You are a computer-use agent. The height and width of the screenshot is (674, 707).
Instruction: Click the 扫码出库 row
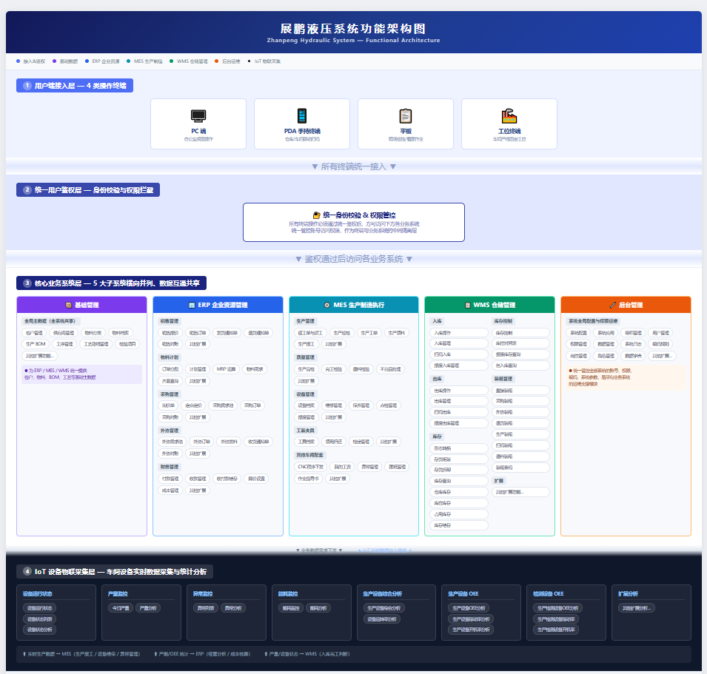tap(459, 412)
